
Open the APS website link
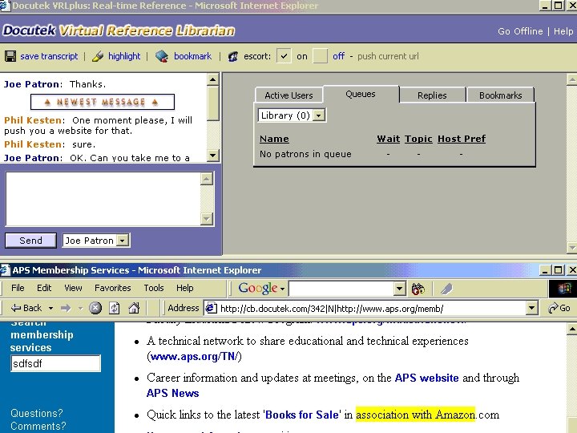click(x=427, y=378)
